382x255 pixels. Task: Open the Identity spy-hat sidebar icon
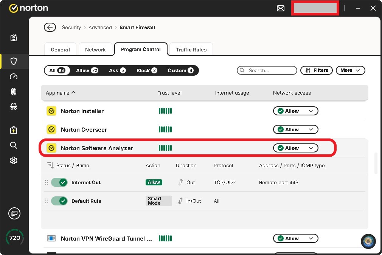[14, 107]
